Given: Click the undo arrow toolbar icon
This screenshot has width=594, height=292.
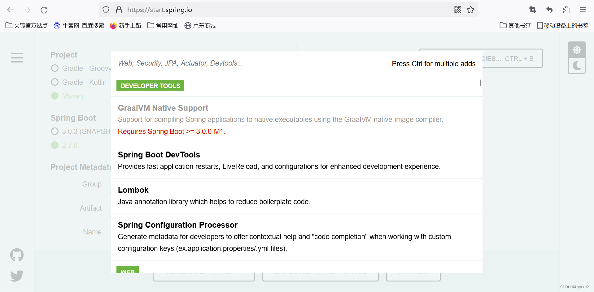Looking at the screenshot, I should [x=549, y=10].
